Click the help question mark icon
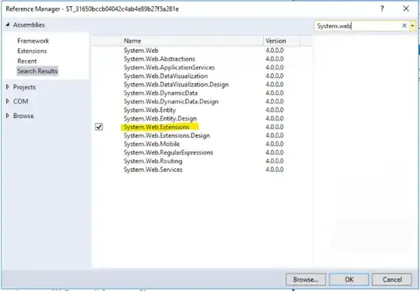The image size is (420, 291). click(382, 9)
